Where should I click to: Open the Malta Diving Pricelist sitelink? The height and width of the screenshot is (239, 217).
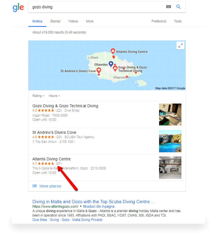tap(87, 220)
